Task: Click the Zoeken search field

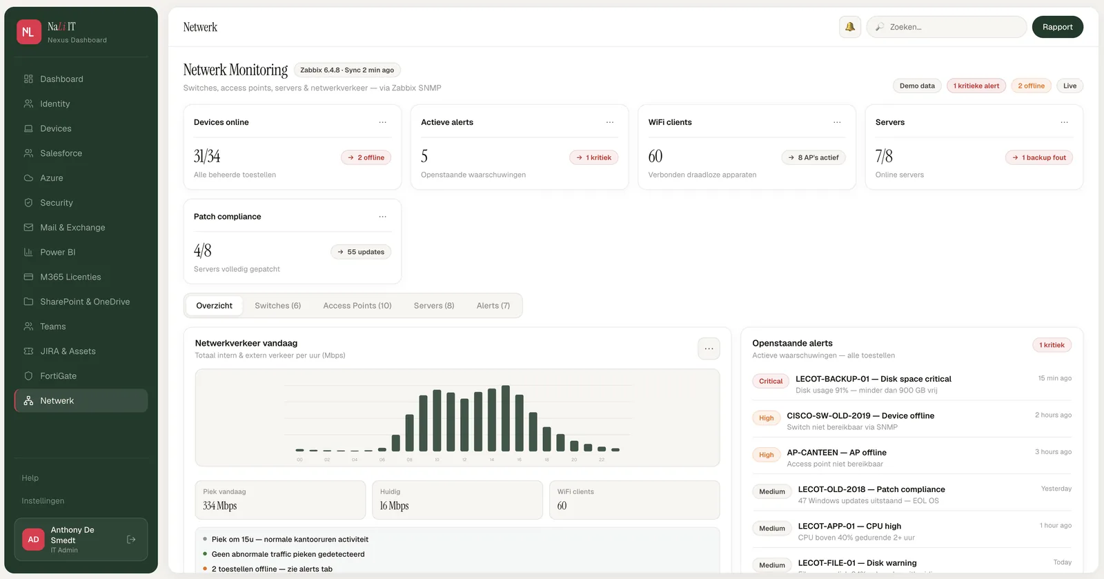Action: point(947,27)
